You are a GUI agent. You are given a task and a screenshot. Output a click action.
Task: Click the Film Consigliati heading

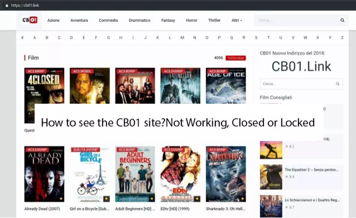276,97
